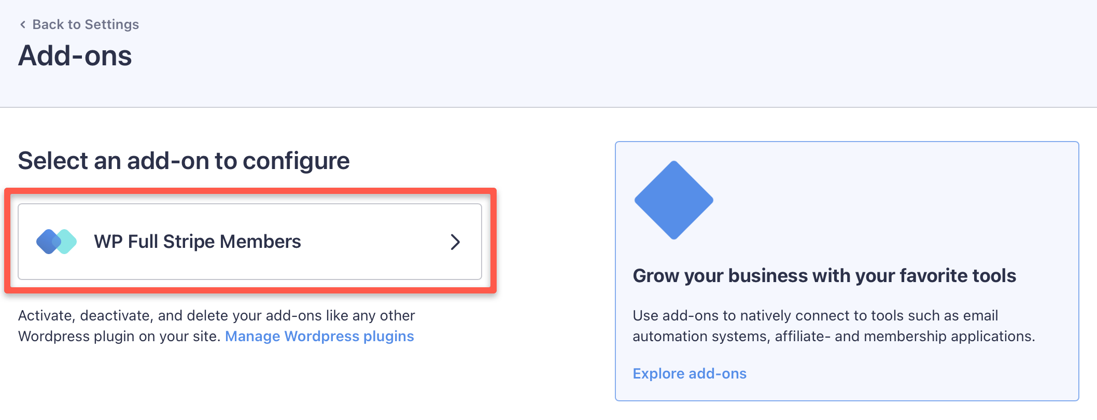Click the diamond graphic above Grow your business

(674, 199)
